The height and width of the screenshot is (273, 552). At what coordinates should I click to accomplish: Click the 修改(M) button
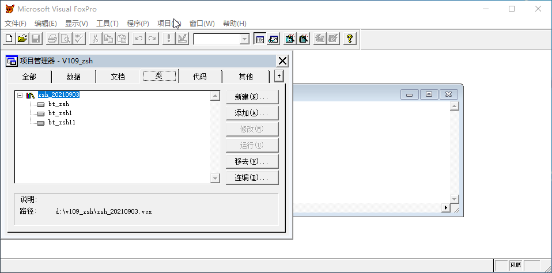point(252,129)
